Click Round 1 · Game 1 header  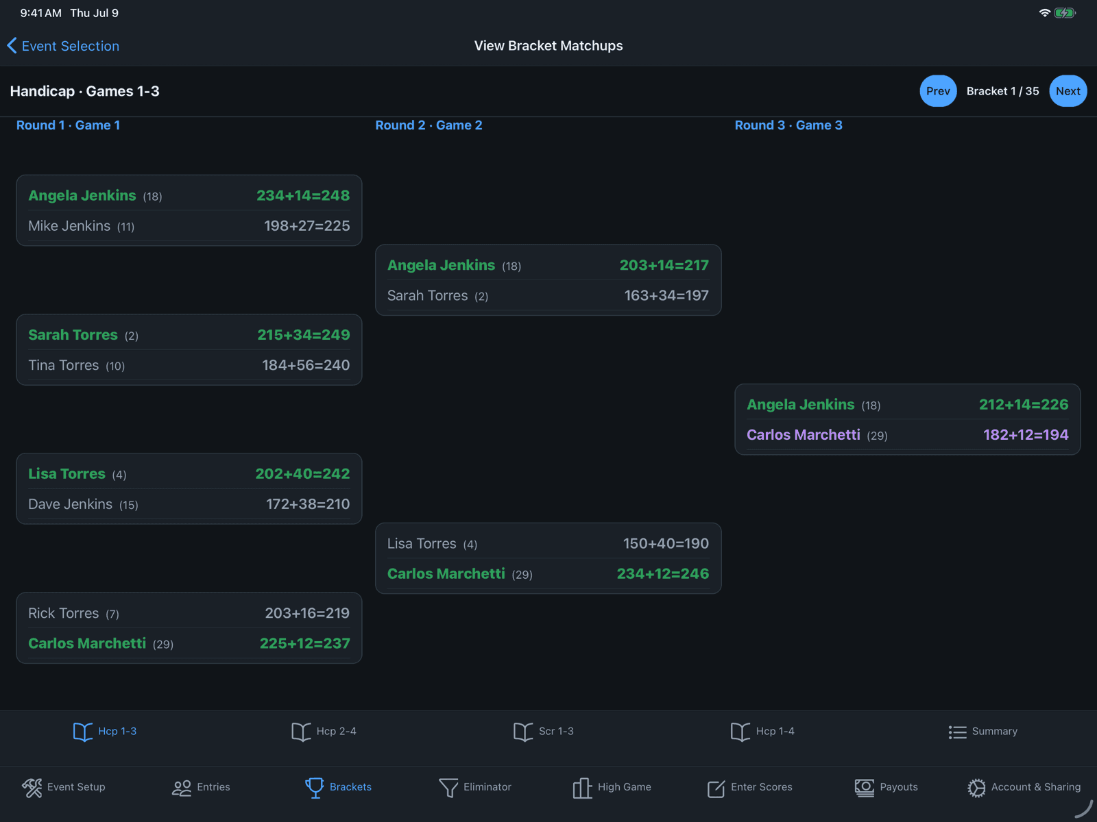pos(68,125)
